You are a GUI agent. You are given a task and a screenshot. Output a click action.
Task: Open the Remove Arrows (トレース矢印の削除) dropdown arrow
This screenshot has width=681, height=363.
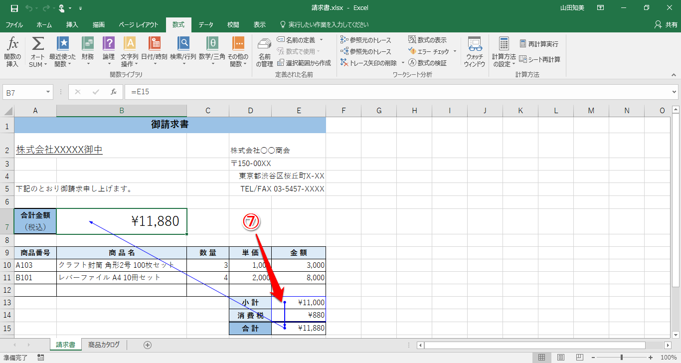pyautogui.click(x=403, y=63)
